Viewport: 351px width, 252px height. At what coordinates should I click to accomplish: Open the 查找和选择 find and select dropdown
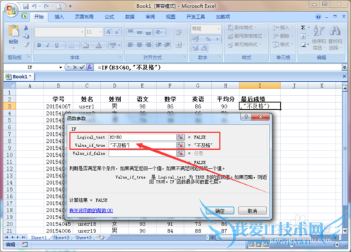(x=335, y=37)
